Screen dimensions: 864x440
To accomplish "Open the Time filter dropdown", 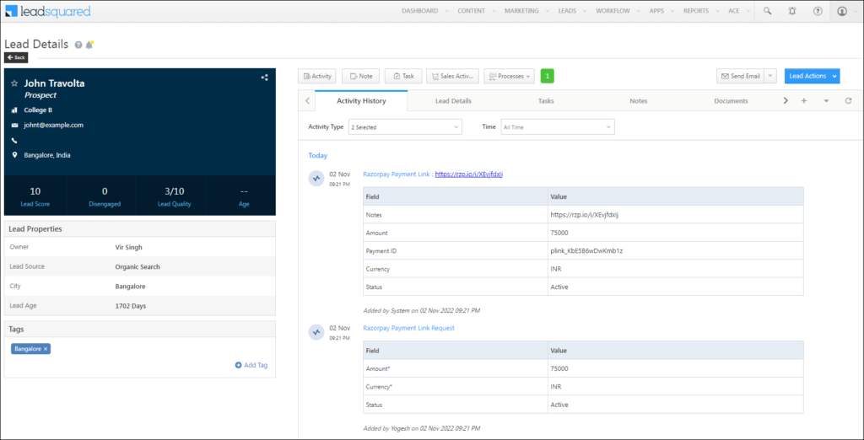I will coord(557,126).
